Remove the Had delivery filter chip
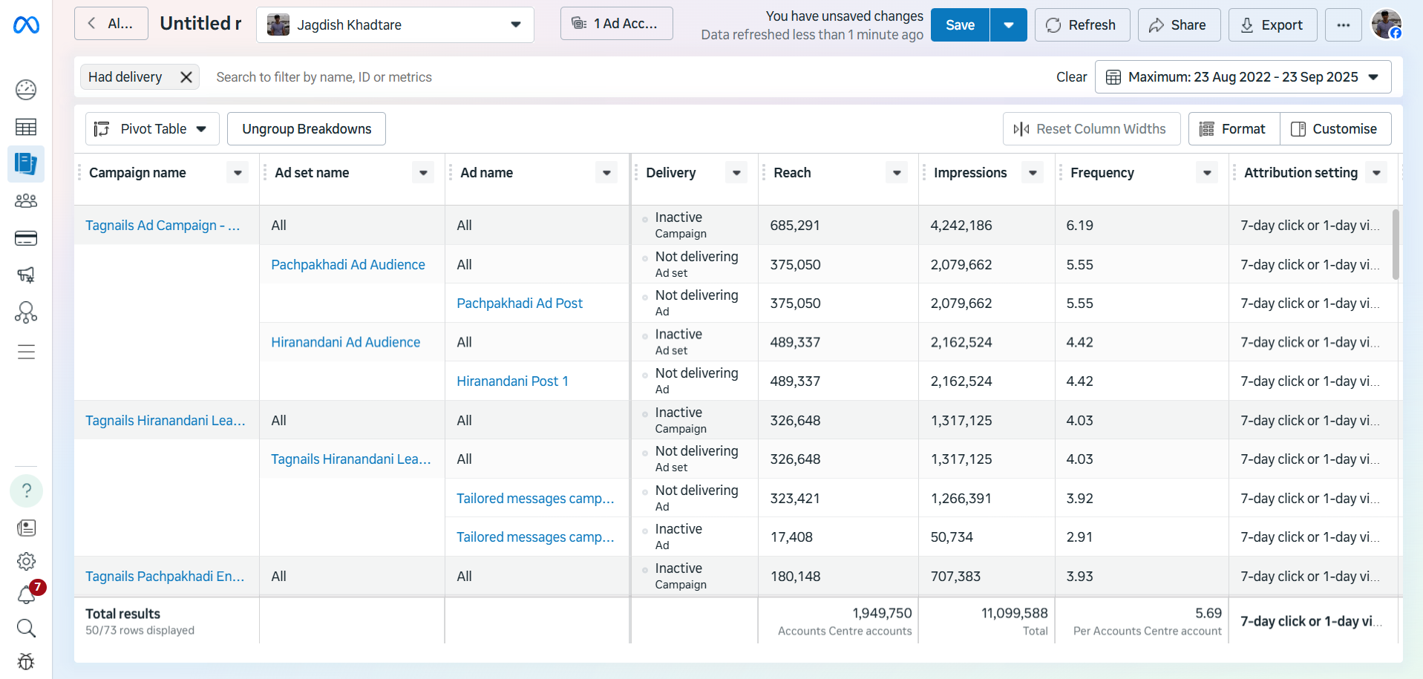The height and width of the screenshot is (679, 1423). (x=186, y=77)
